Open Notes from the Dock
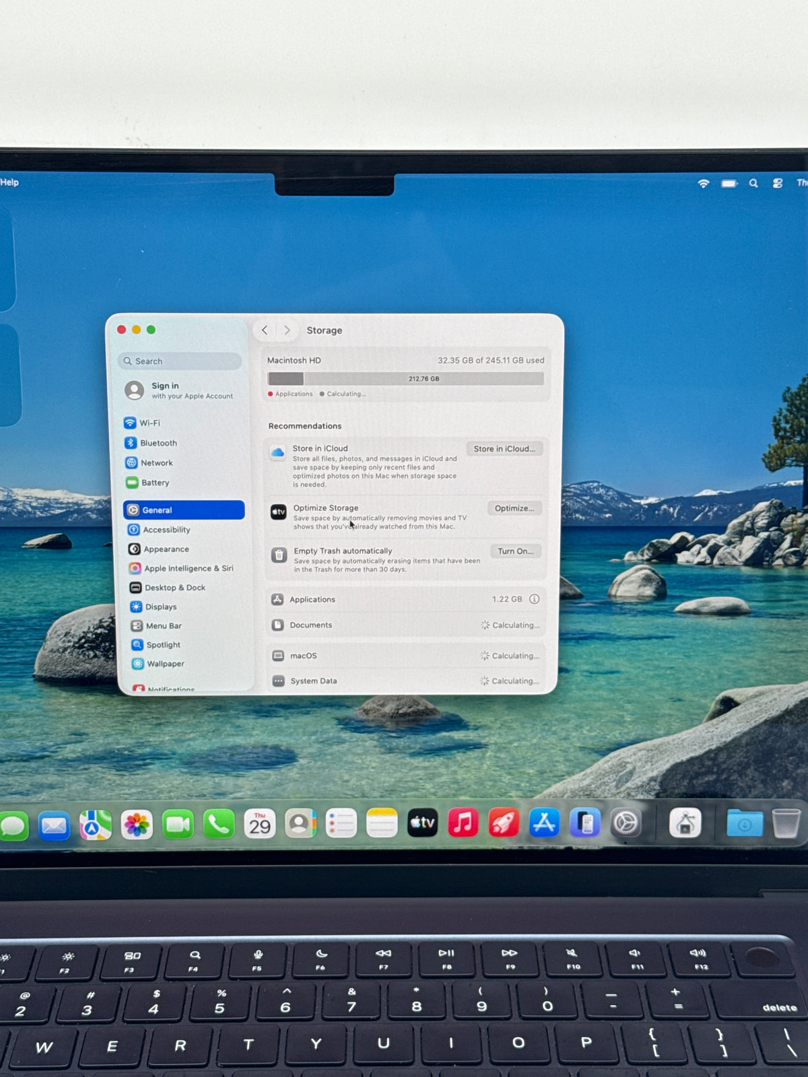The image size is (808, 1077). (x=382, y=823)
